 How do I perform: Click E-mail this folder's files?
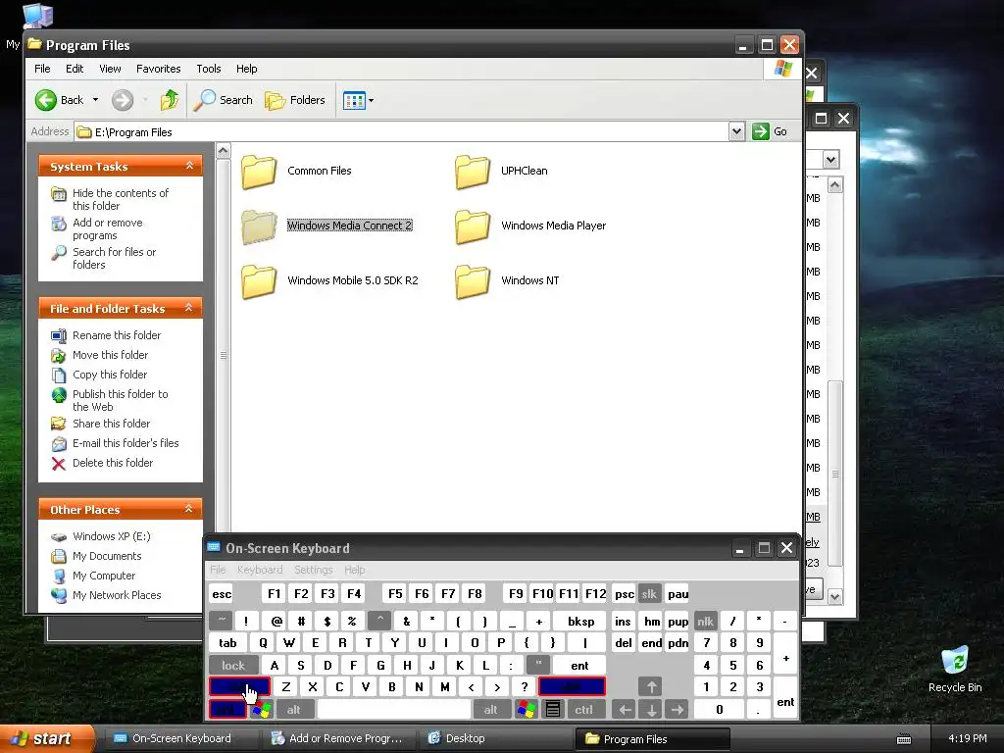coord(125,443)
